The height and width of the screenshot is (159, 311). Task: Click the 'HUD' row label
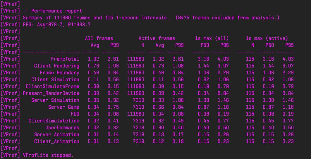coord(75,114)
